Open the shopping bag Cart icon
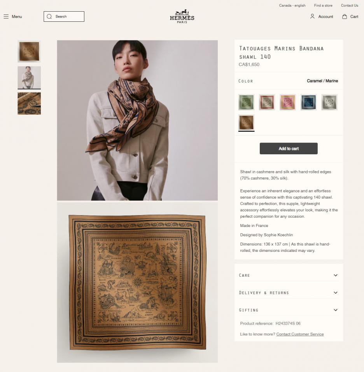 coord(344,16)
